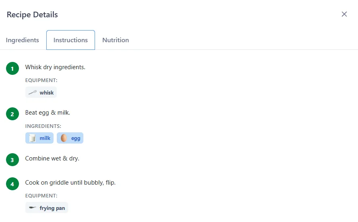The image size is (358, 222).
Task: Click the "Combine wet & dry." step
Action: coord(52,158)
